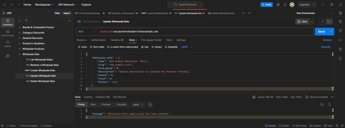345x128 pixels.
Task: Go back with the left arrow
Action: [12, 5]
